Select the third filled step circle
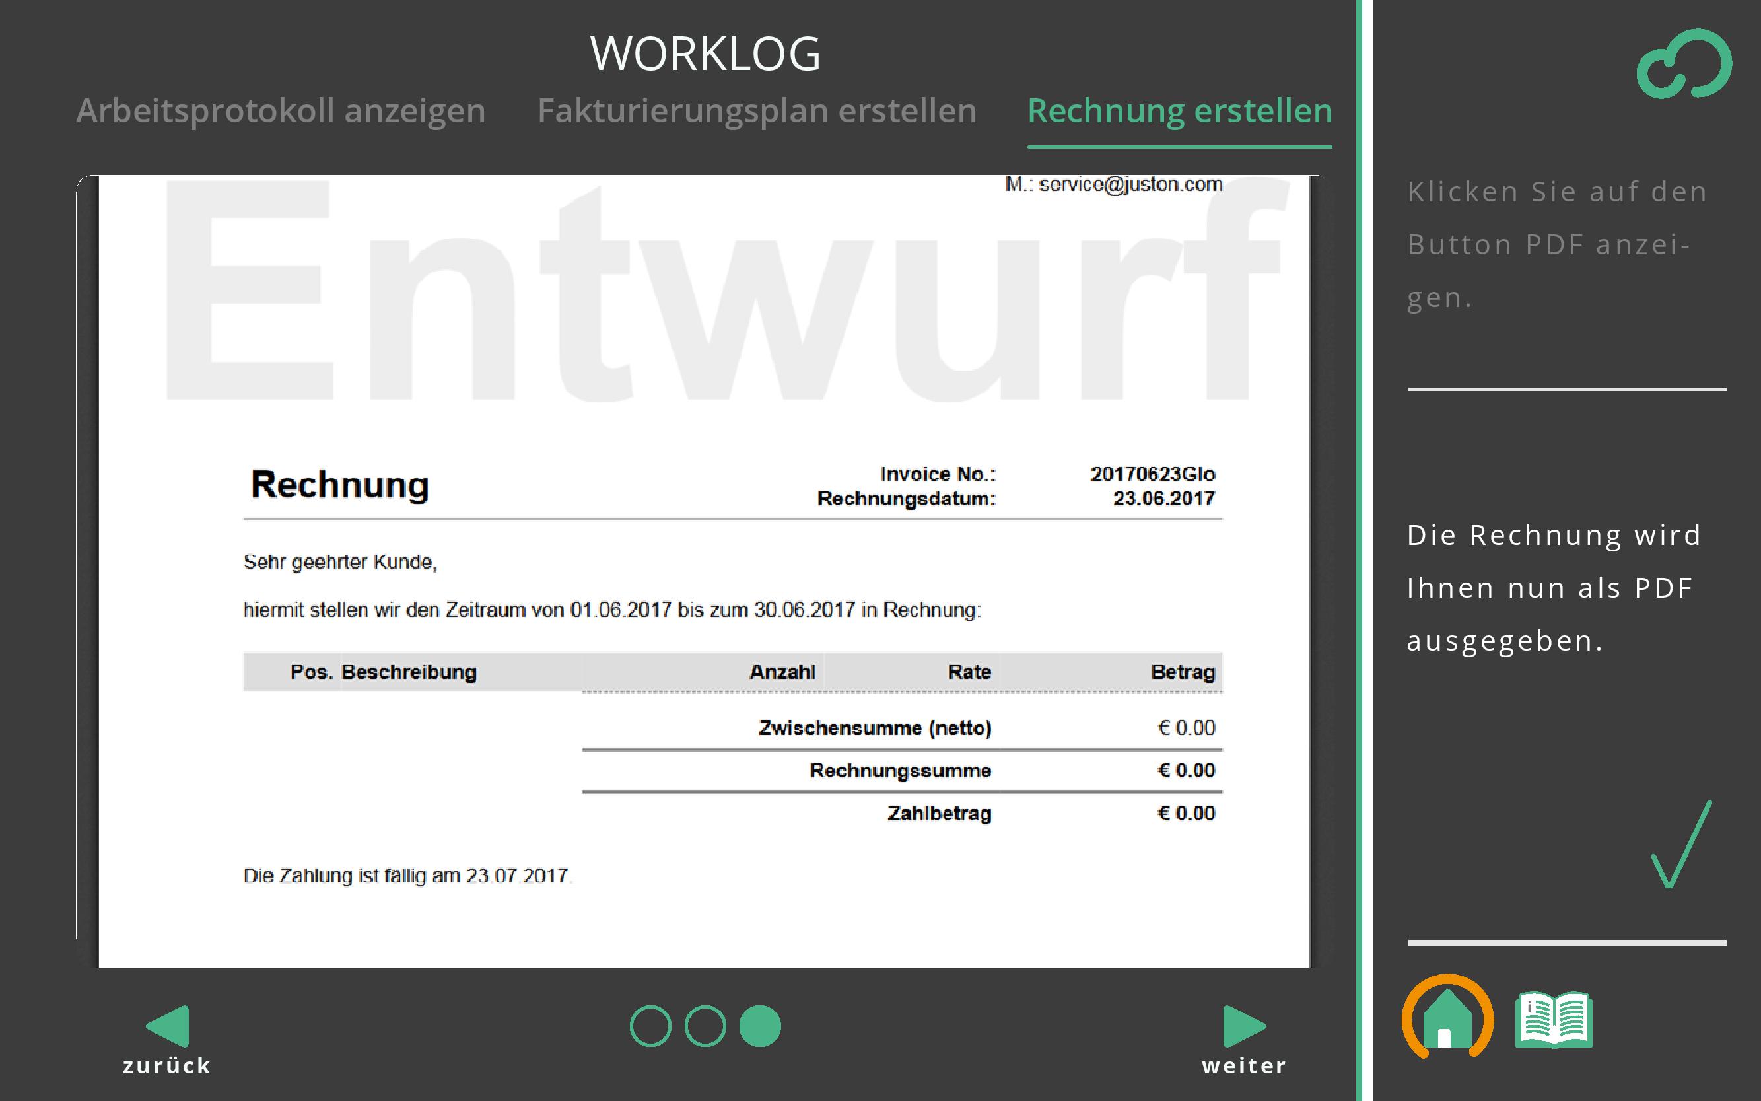1761x1101 pixels. point(760,1026)
